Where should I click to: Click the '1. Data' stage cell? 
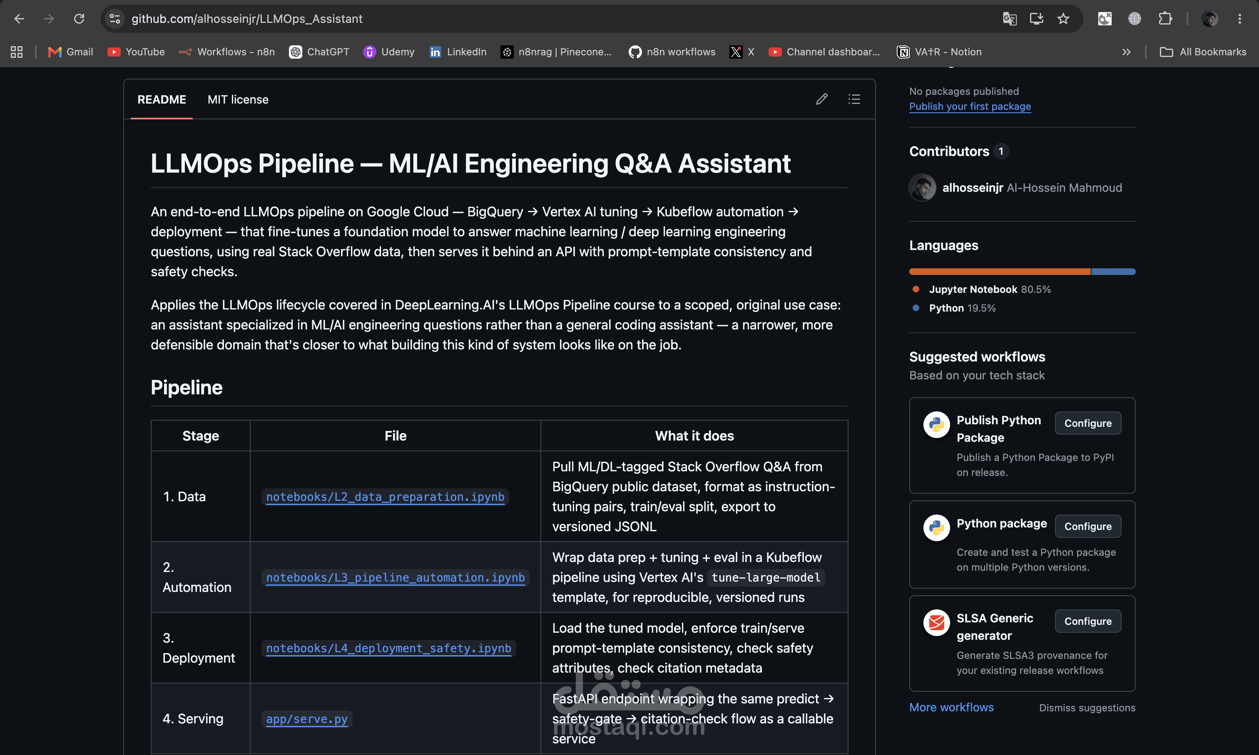(200, 497)
